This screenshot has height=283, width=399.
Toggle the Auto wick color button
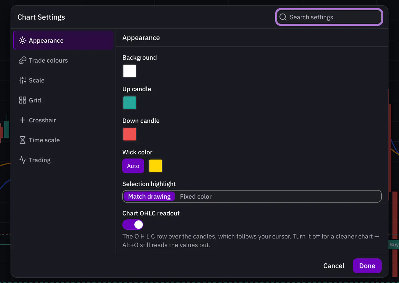[133, 166]
